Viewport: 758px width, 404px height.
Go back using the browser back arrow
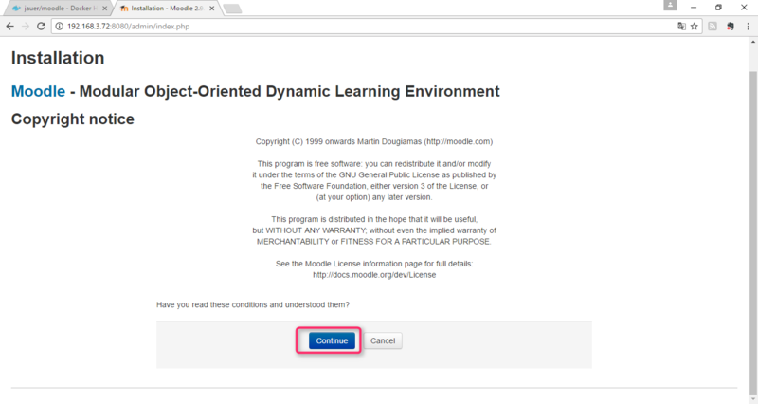pyautogui.click(x=9, y=27)
